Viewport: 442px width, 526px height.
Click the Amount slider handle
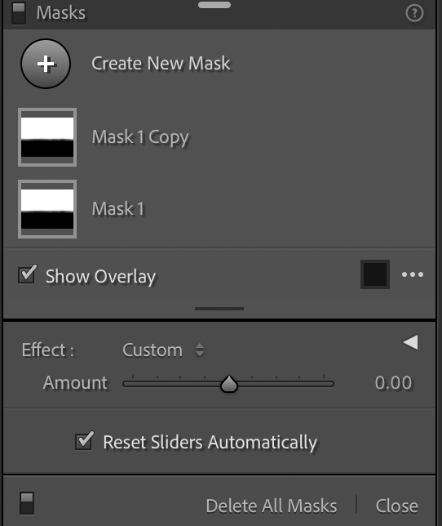(229, 384)
